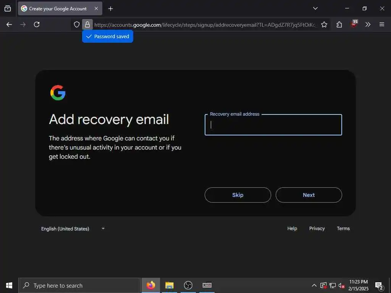Open the Terms link
This screenshot has height=293, width=391.
[343, 229]
